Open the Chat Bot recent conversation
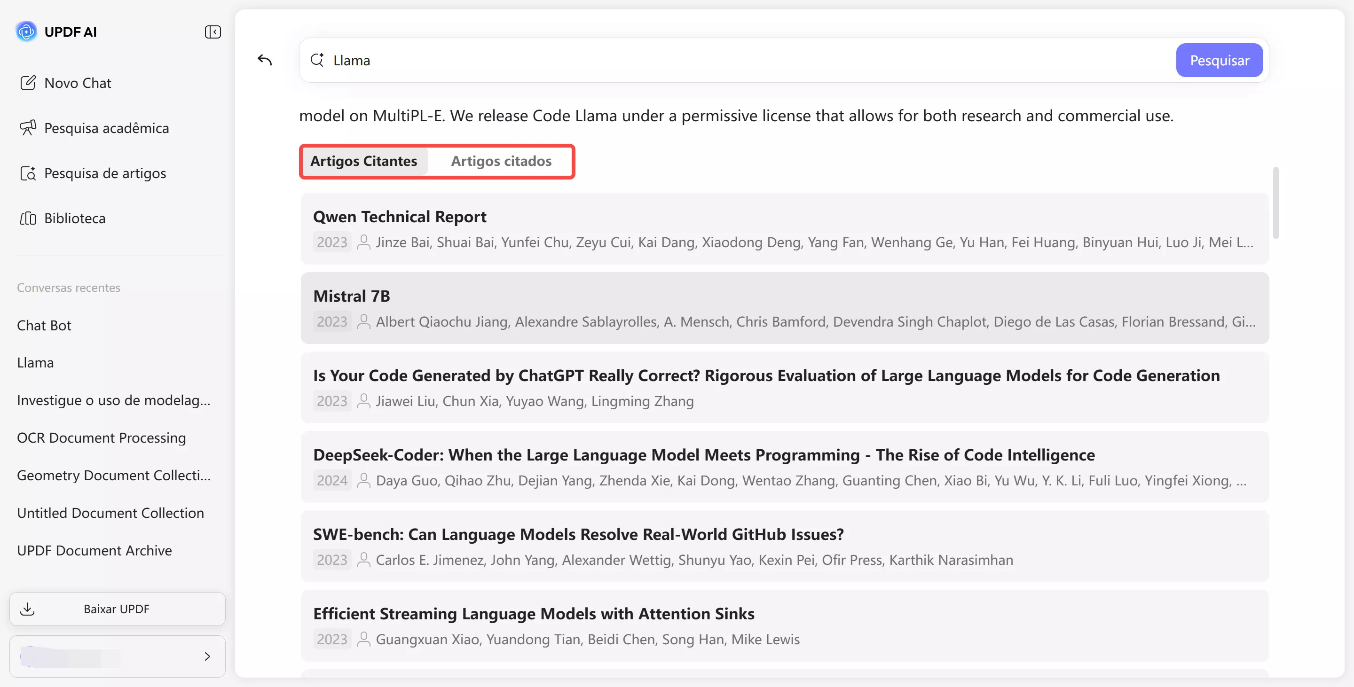This screenshot has height=687, width=1354. click(x=44, y=325)
